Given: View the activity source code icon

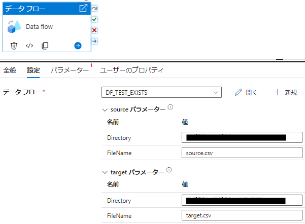Looking at the screenshot, I should [x=29, y=46].
